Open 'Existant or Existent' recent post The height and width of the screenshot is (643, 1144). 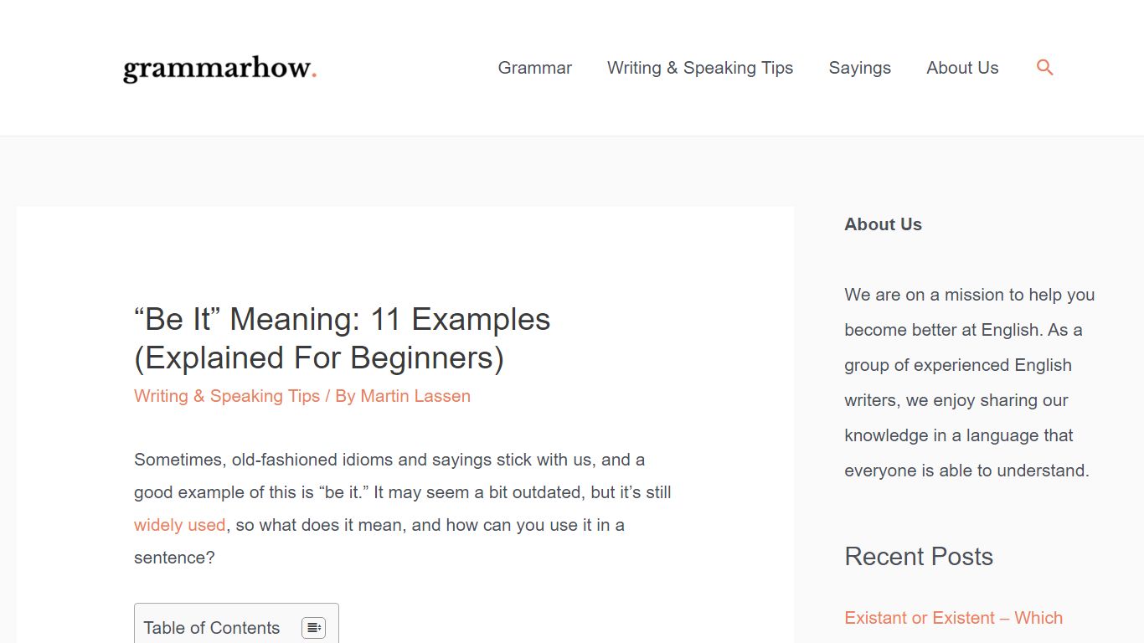click(x=953, y=618)
